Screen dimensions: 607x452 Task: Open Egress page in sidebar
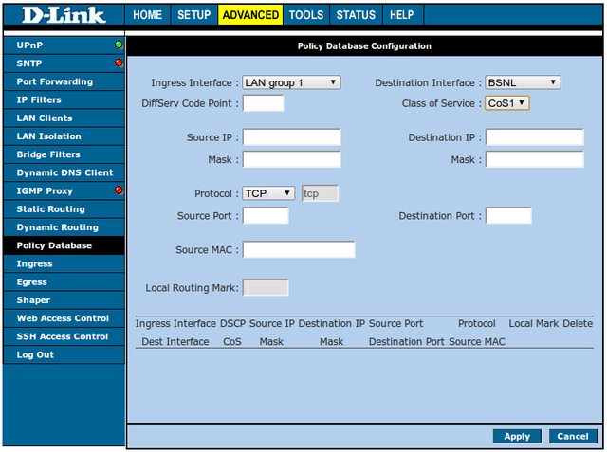(x=64, y=281)
